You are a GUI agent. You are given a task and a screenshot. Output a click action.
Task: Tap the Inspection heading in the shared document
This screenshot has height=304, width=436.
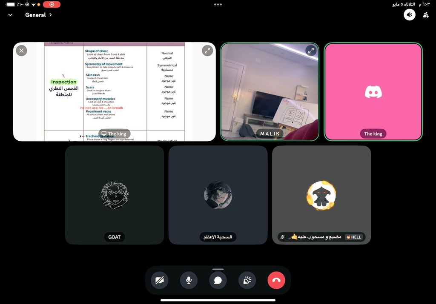point(64,82)
